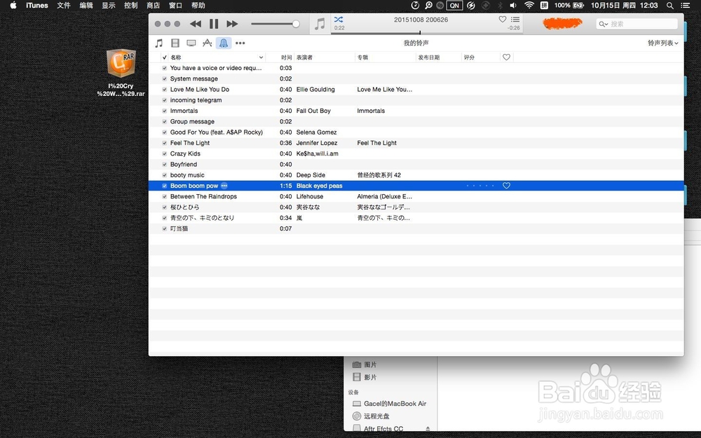Click the Wi-Fi status icon
This screenshot has height=438, width=701.
pyautogui.click(x=529, y=6)
